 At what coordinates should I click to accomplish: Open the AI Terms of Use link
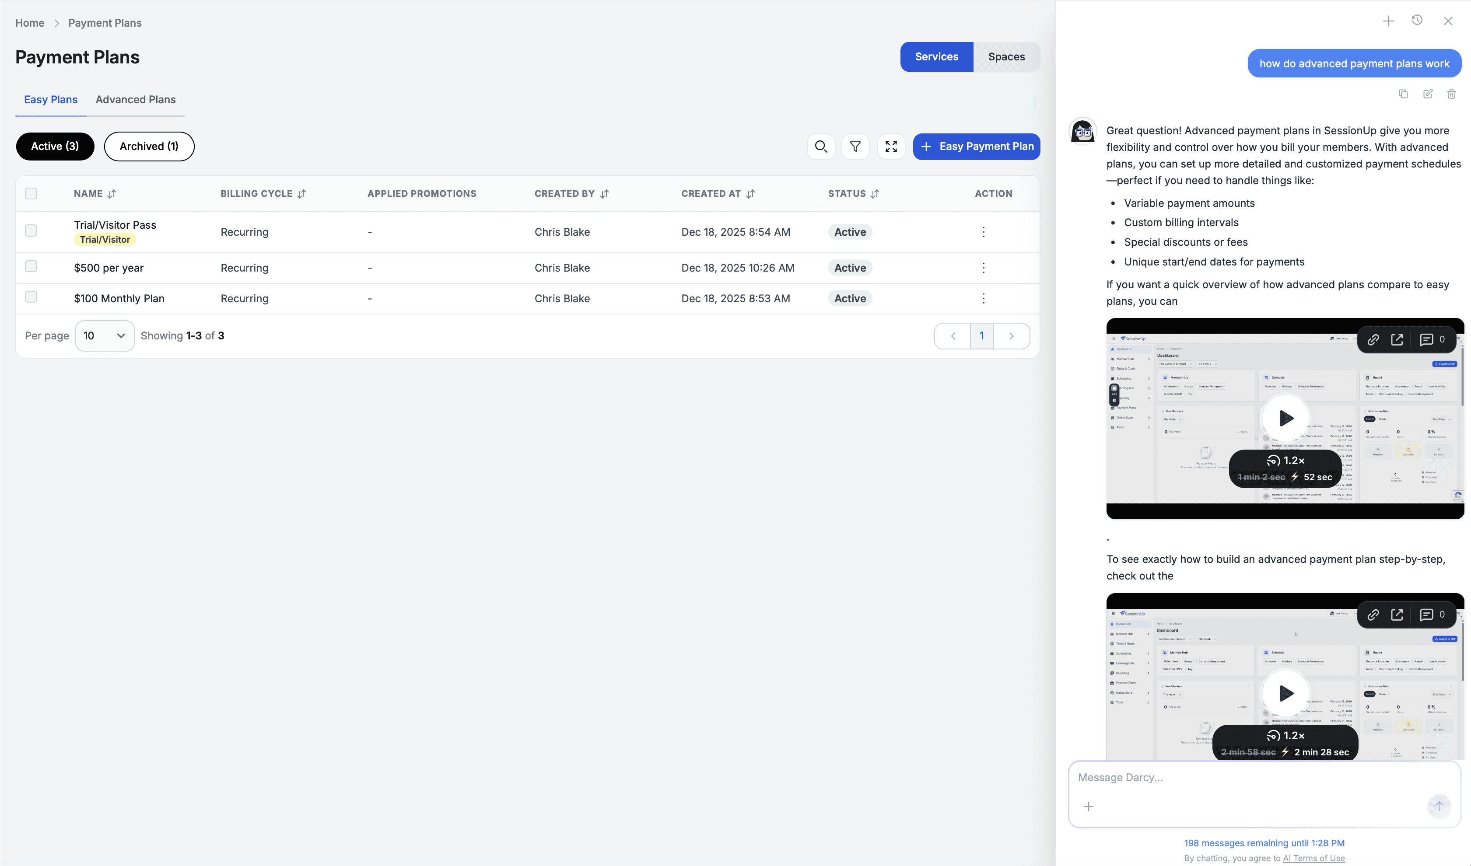[1313, 858]
